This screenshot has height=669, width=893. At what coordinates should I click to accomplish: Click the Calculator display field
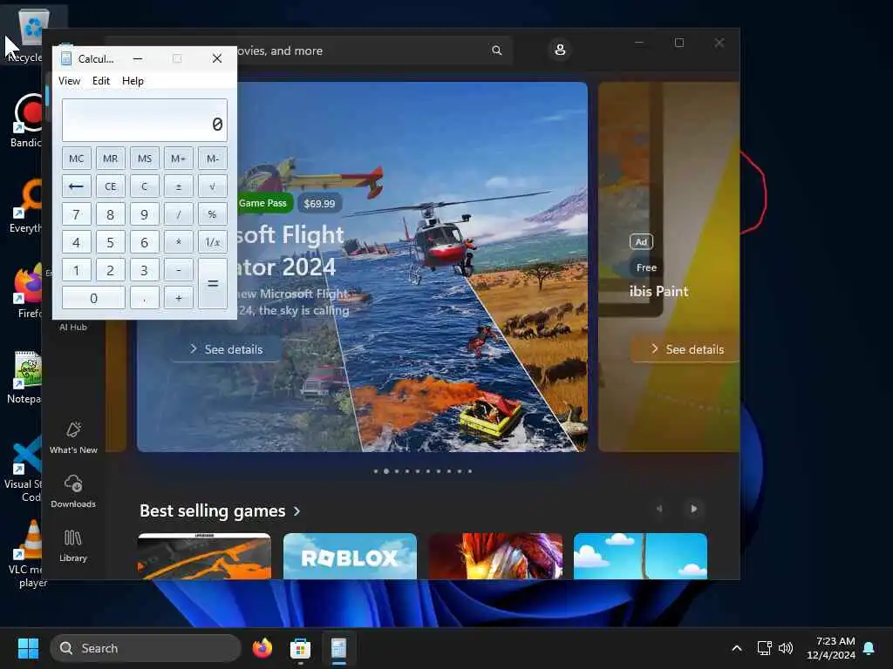coord(145,120)
